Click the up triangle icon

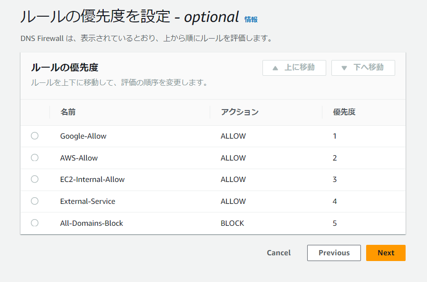275,68
